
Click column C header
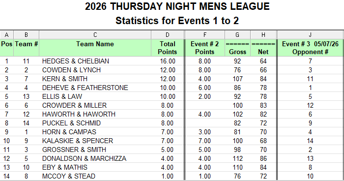95,35
